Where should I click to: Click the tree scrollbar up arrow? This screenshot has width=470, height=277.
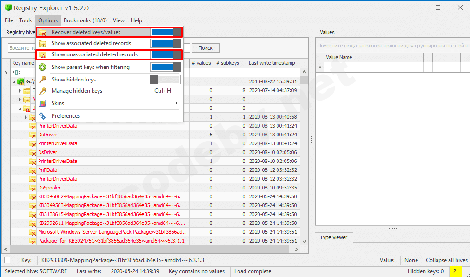(x=304, y=72)
